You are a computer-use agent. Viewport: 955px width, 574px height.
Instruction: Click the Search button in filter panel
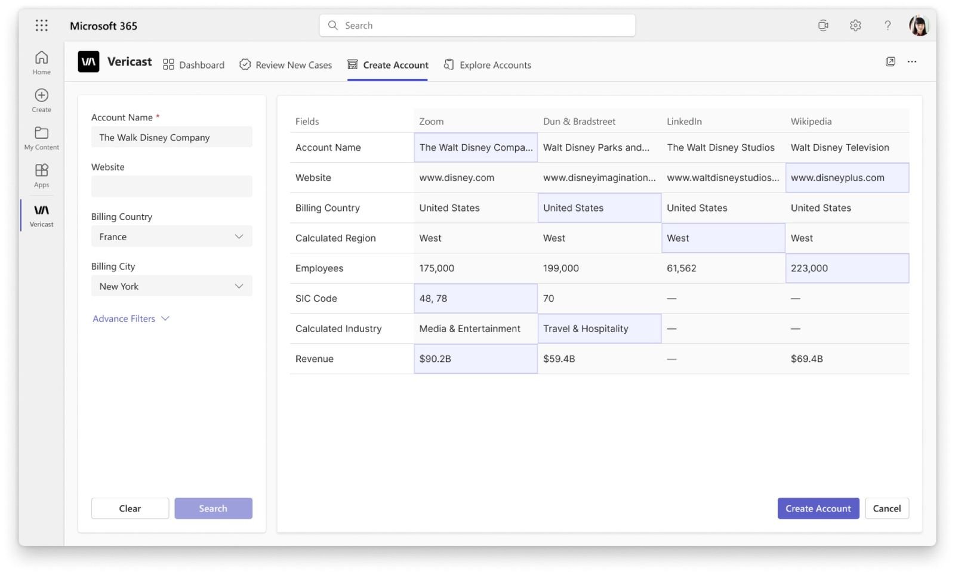coord(213,508)
